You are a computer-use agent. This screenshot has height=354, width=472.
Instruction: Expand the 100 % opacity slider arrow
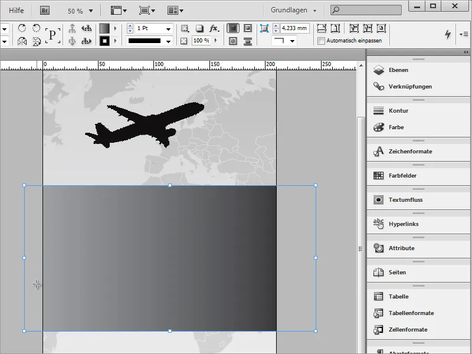pos(215,40)
